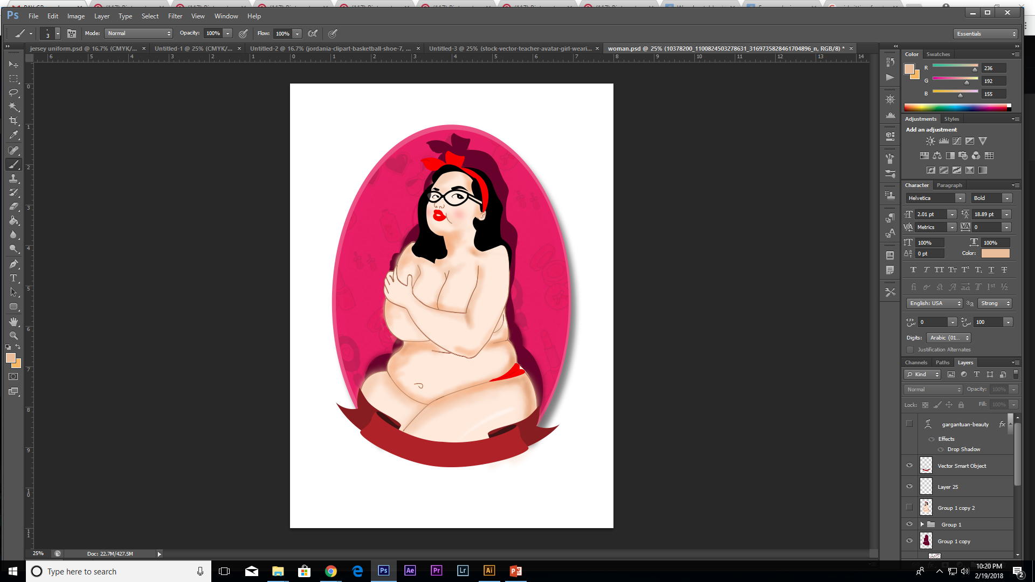Open Google Chrome from taskbar
Screen dimensions: 1035x582
click(331, 571)
